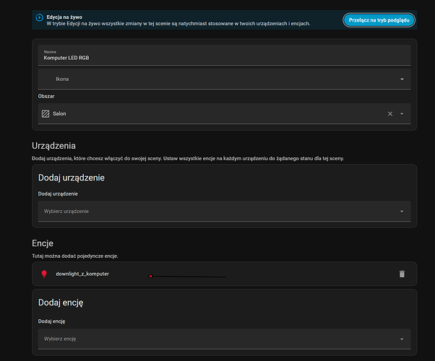This screenshot has height=361, width=435.
Task: Clear the Salon area with the X icon
Action: click(x=389, y=113)
